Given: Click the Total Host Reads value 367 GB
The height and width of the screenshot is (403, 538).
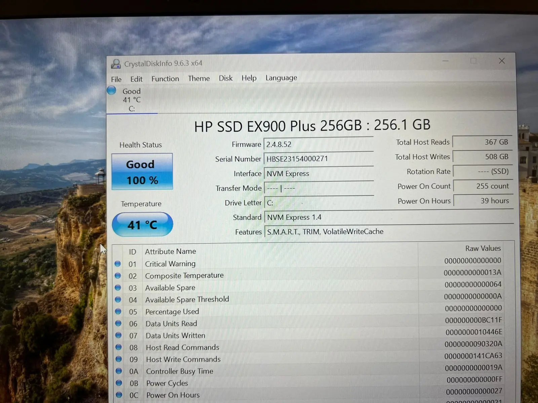Looking at the screenshot, I should click(x=482, y=142).
